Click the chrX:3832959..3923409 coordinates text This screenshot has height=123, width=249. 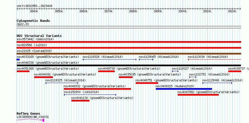[x=34, y=6]
